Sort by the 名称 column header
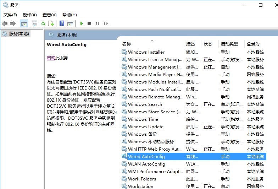278x189 pixels. click(x=127, y=44)
